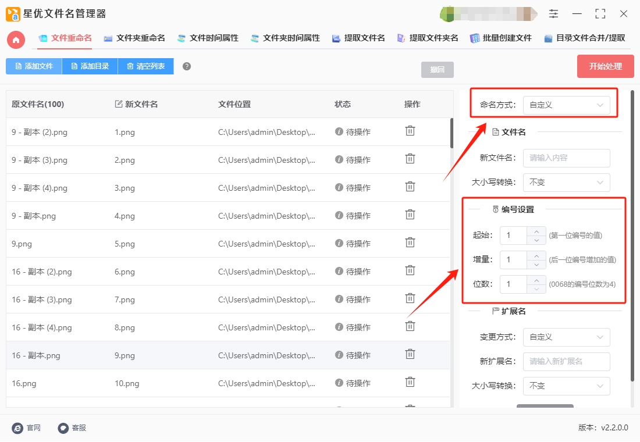Decrease the 增量 value

point(536,265)
